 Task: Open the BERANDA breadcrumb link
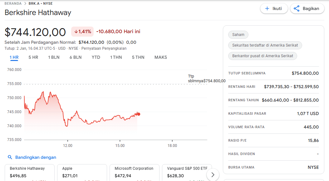(12, 4)
